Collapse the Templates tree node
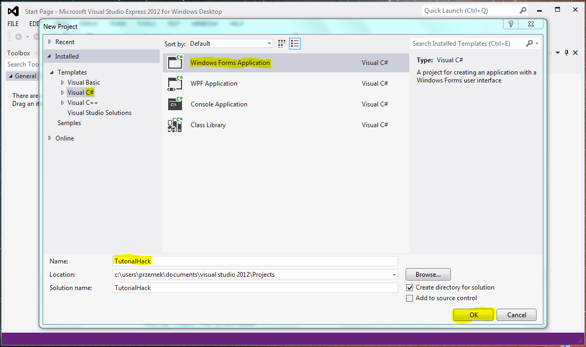This screenshot has height=347, width=586. [52, 72]
